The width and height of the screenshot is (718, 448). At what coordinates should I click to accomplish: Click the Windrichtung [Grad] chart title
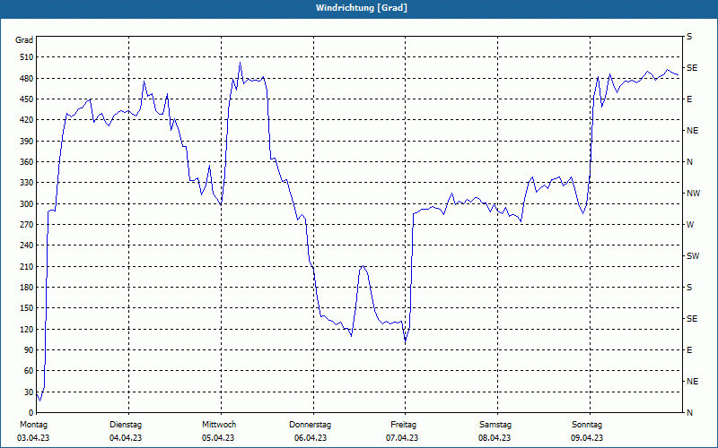click(362, 8)
